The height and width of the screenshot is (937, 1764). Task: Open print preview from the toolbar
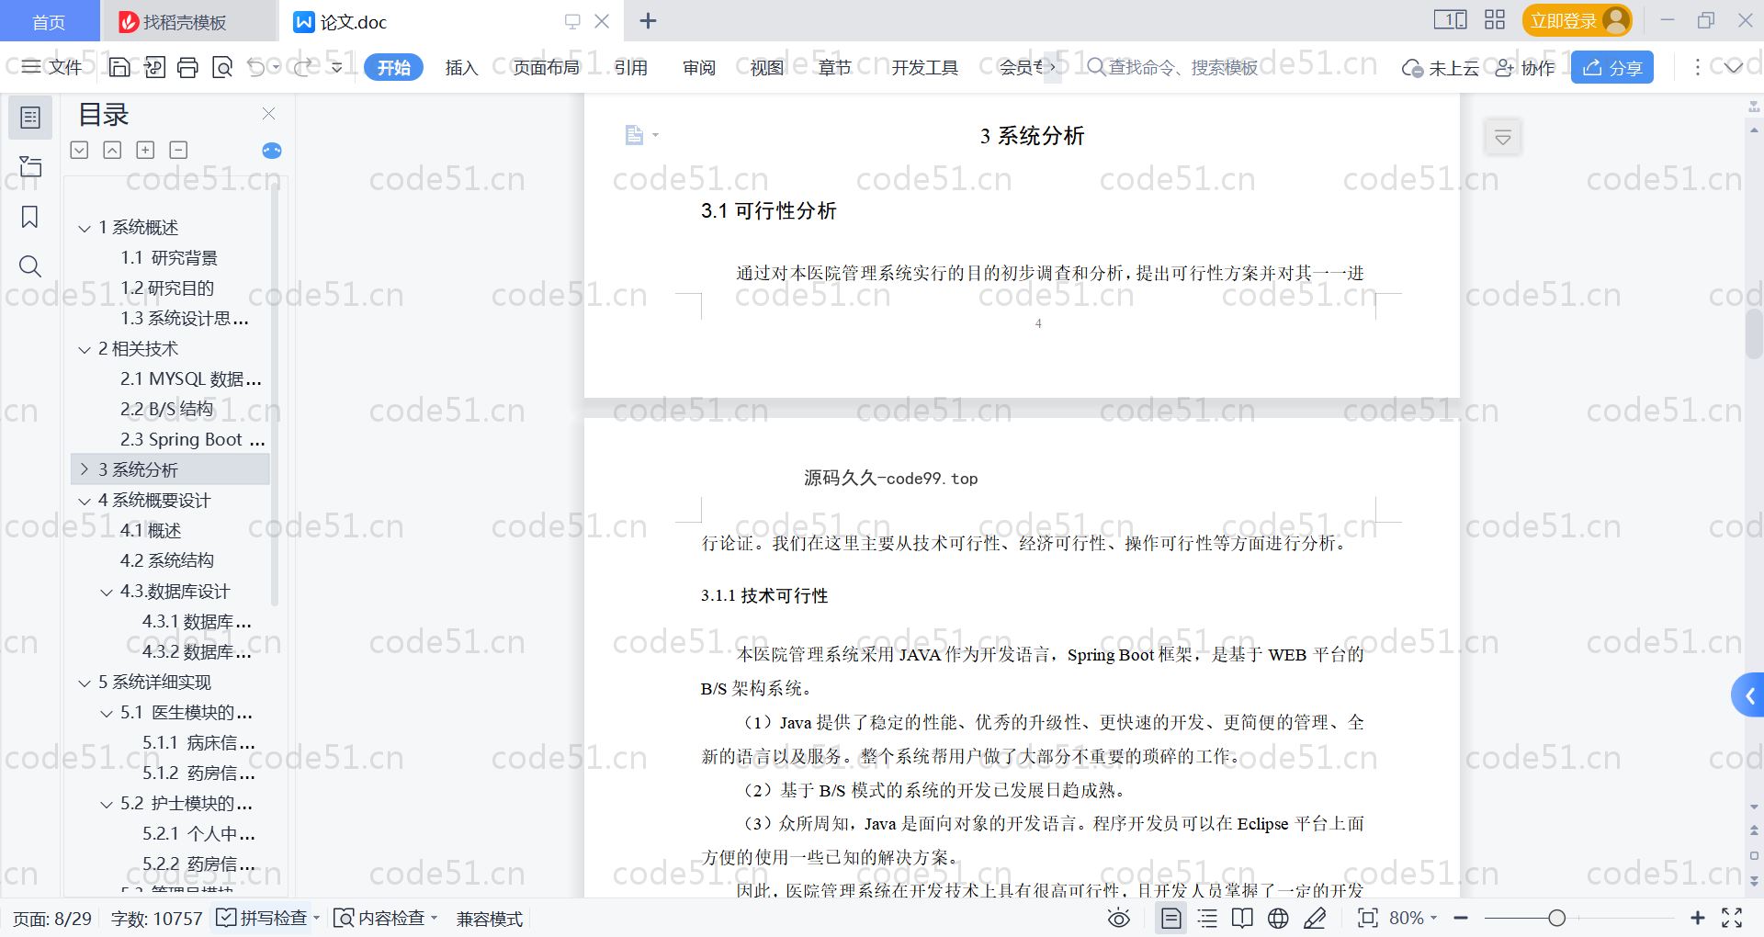point(222,67)
